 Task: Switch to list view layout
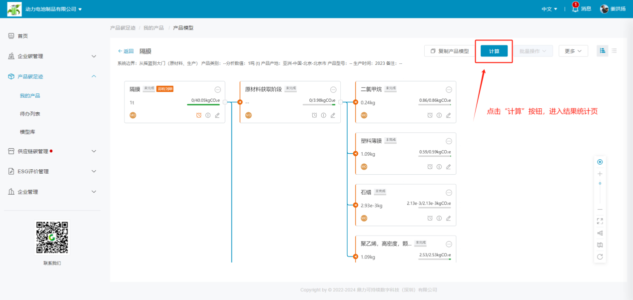[x=614, y=51]
